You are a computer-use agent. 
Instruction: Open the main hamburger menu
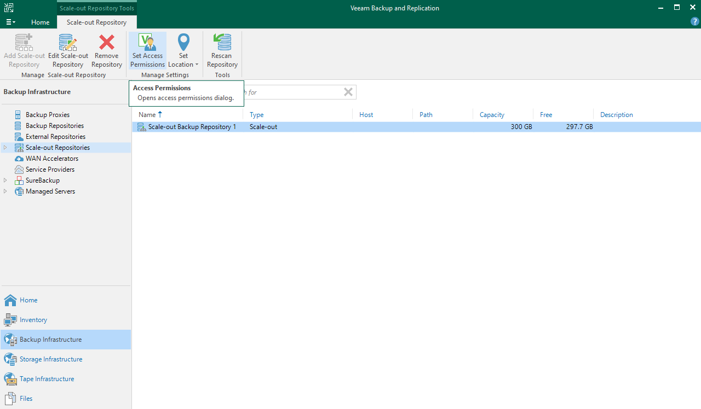click(10, 22)
